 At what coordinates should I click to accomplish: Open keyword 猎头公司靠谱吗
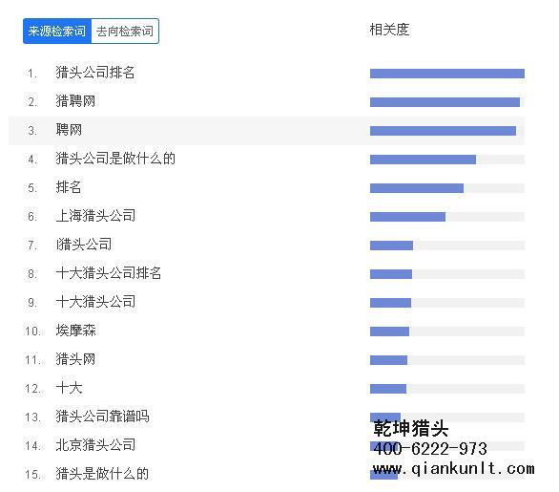coord(102,417)
